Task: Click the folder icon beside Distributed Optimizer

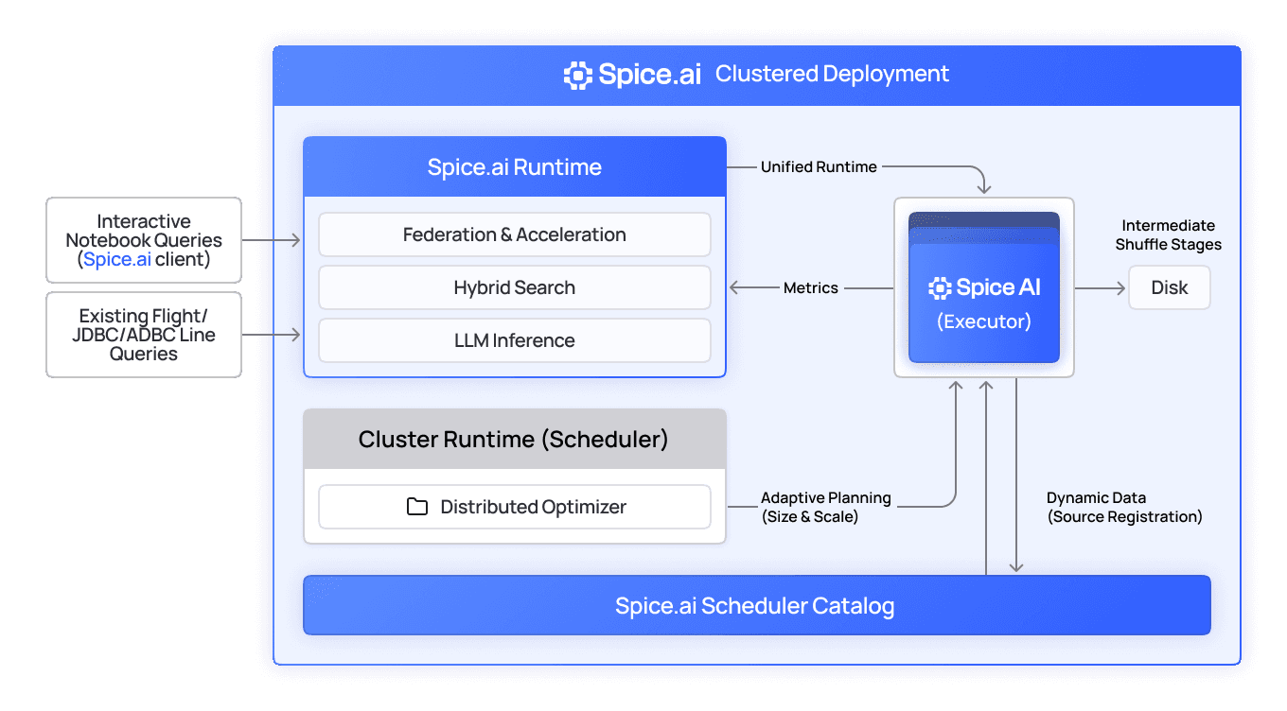Action: (416, 507)
